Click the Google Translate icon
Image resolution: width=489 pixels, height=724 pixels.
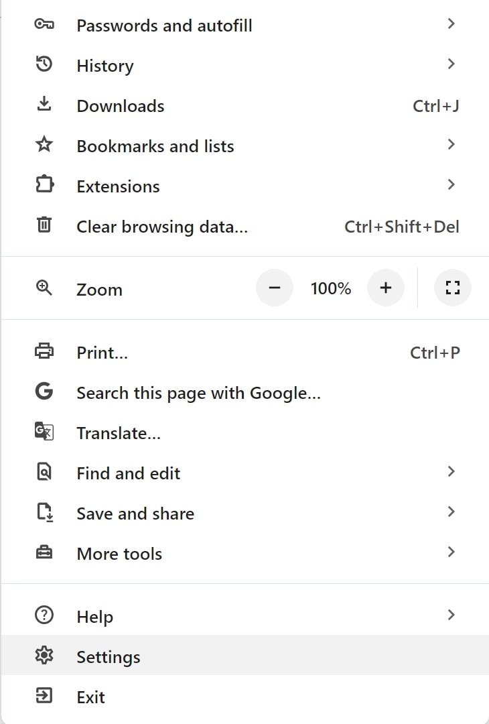[x=44, y=431]
